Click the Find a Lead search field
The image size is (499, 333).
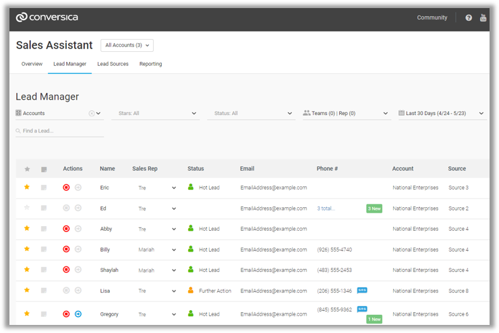click(x=60, y=131)
